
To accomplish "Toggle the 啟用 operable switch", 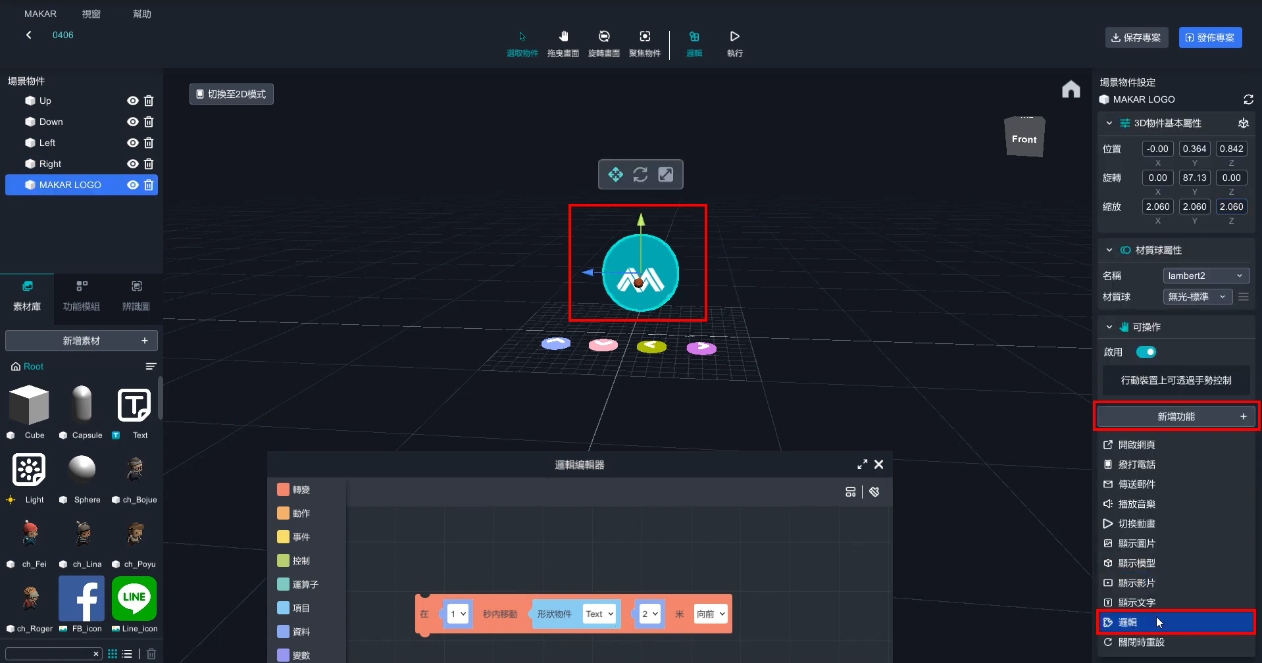I will coord(1146,352).
